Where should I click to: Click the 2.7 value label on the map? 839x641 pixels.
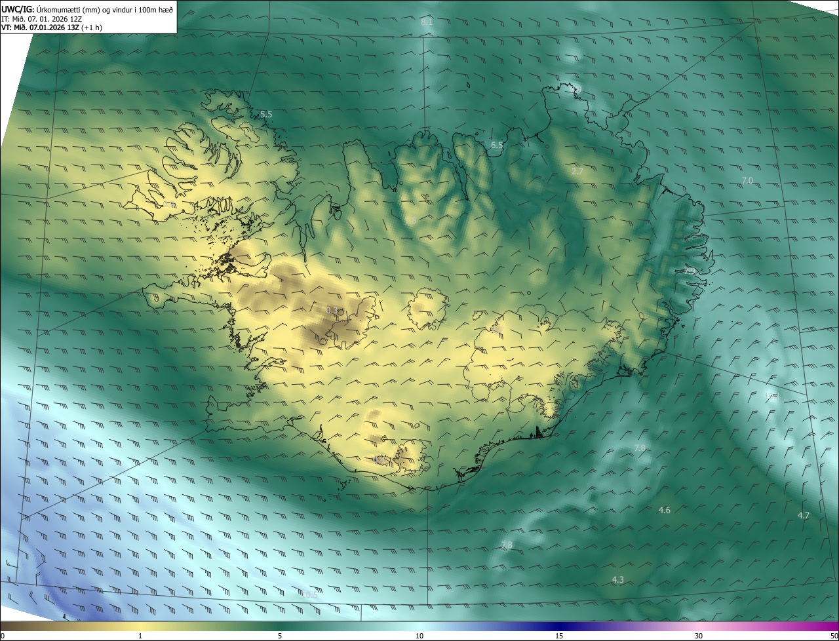(x=577, y=172)
